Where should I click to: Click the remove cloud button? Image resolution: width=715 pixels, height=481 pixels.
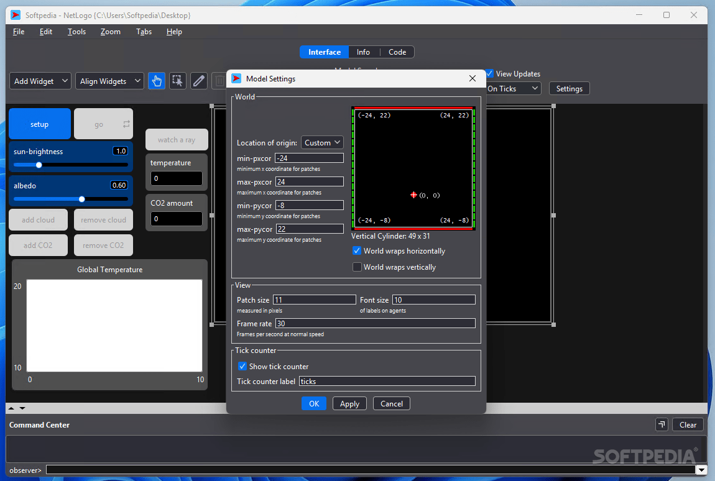tap(103, 220)
